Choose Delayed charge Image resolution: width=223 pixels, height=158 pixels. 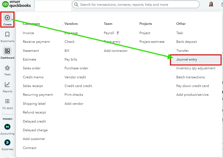35,130
